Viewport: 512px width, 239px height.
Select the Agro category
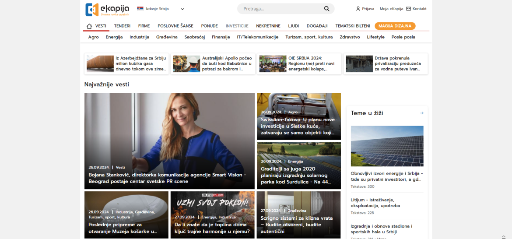tap(93, 37)
